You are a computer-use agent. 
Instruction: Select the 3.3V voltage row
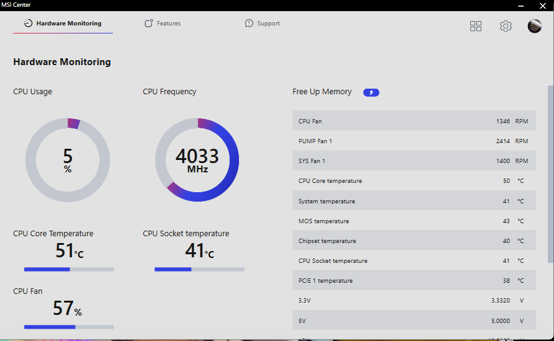click(414, 301)
